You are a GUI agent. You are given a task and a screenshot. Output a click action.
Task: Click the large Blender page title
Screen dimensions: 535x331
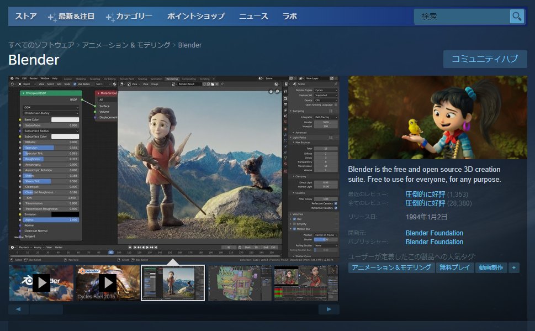coord(34,60)
